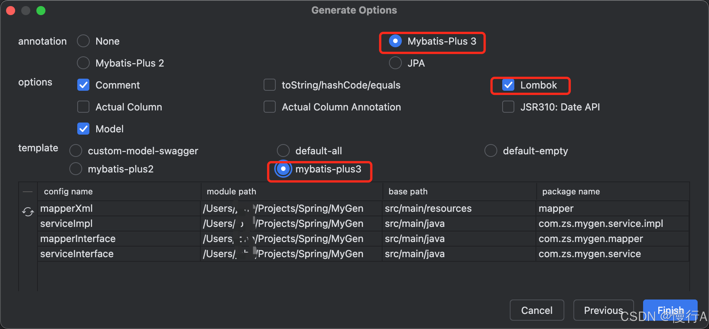The height and width of the screenshot is (329, 709).
Task: Click the Previous button
Action: tap(603, 310)
